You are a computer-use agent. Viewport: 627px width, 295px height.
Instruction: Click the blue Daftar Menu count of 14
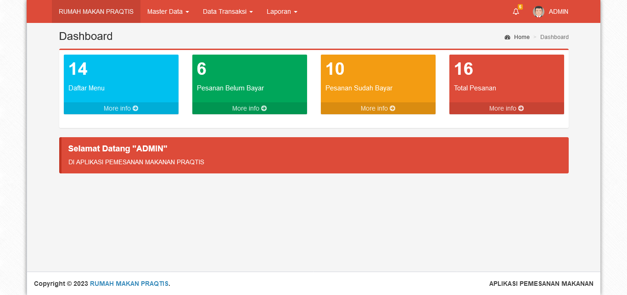78,69
